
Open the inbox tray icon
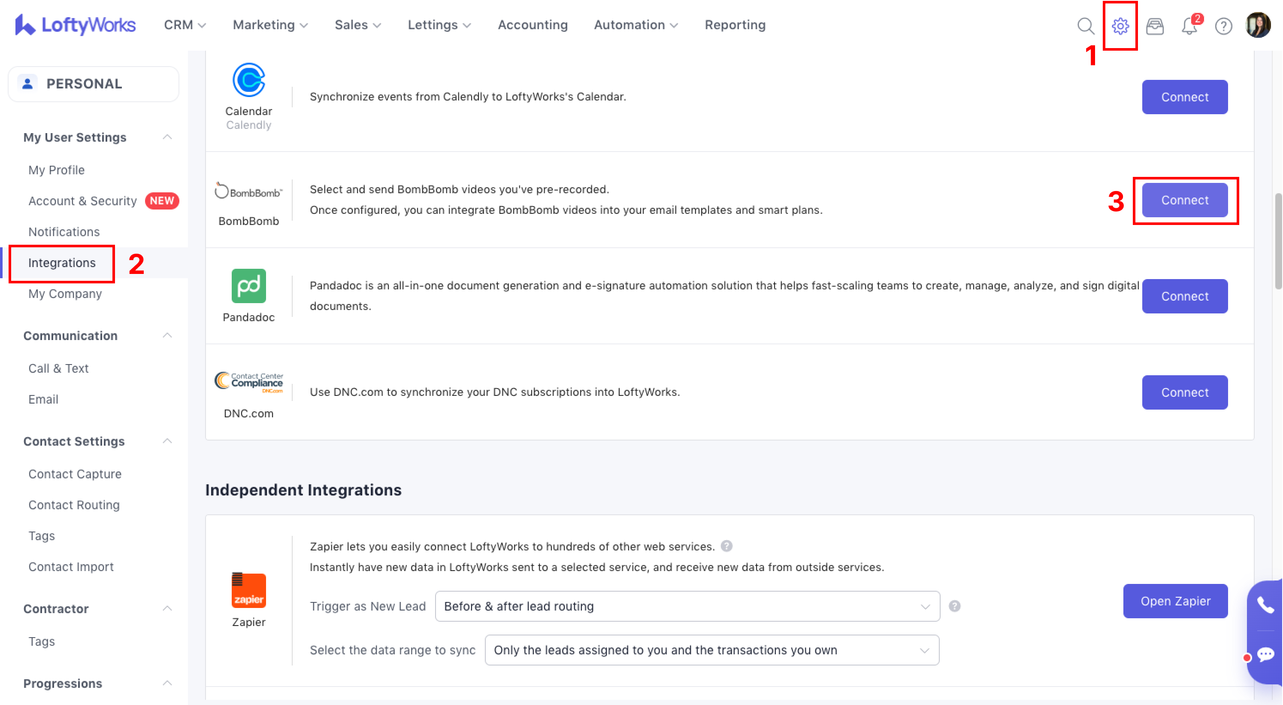(1155, 25)
